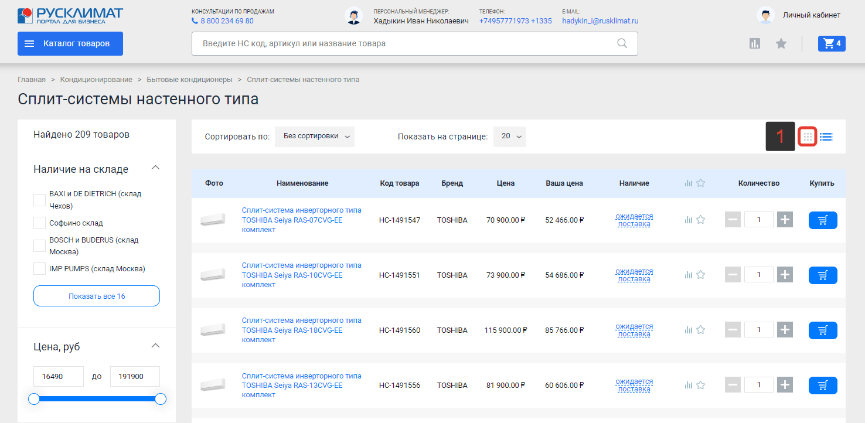Image resolution: width=865 pixels, height=423 pixels.
Task: Open the sort order dropdown
Action: point(315,137)
